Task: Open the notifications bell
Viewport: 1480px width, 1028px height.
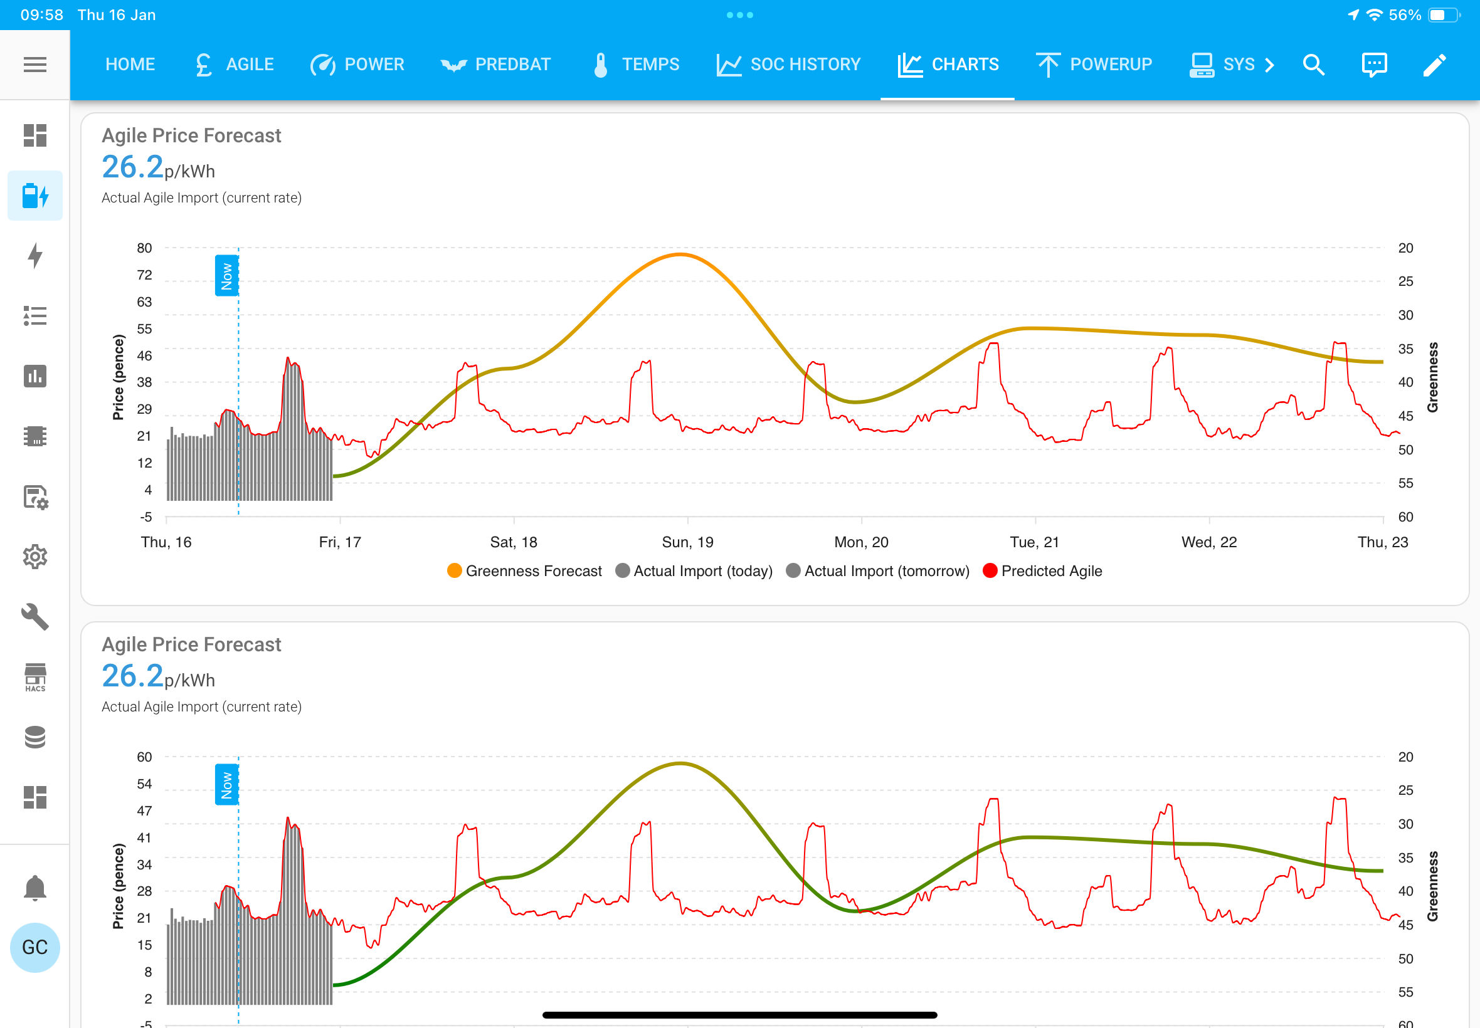Action: [34, 888]
